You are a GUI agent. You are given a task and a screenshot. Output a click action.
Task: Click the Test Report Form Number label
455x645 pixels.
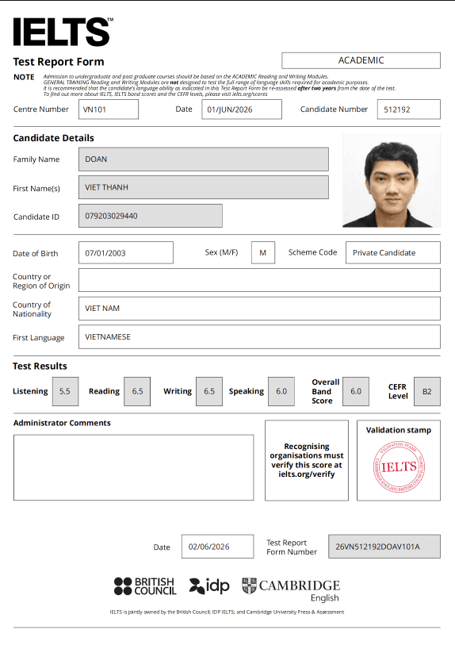292,547
